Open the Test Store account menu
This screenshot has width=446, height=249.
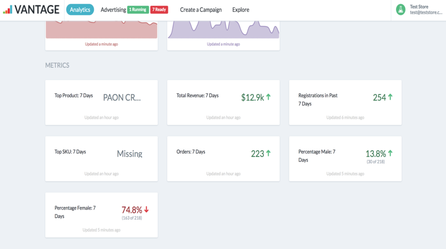tap(419, 10)
